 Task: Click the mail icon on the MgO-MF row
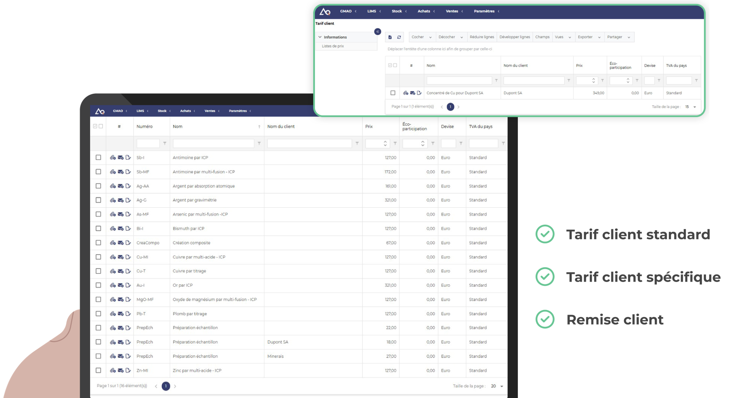pyautogui.click(x=121, y=300)
